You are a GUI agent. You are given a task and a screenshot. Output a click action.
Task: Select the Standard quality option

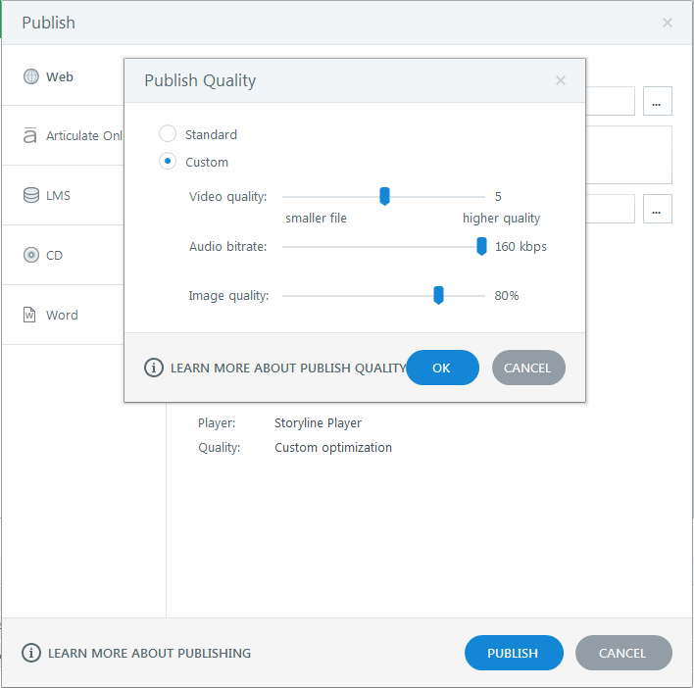pyautogui.click(x=168, y=134)
